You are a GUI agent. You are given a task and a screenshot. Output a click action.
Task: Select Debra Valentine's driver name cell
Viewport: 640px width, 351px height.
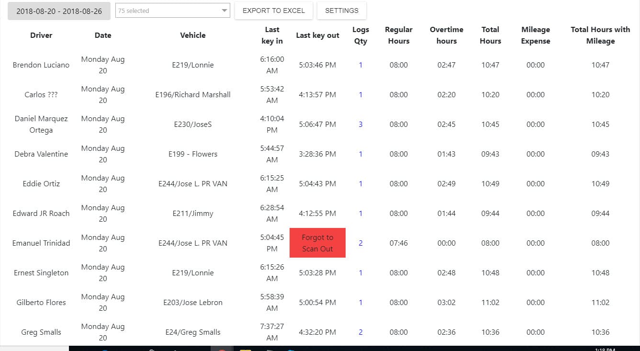pos(41,154)
